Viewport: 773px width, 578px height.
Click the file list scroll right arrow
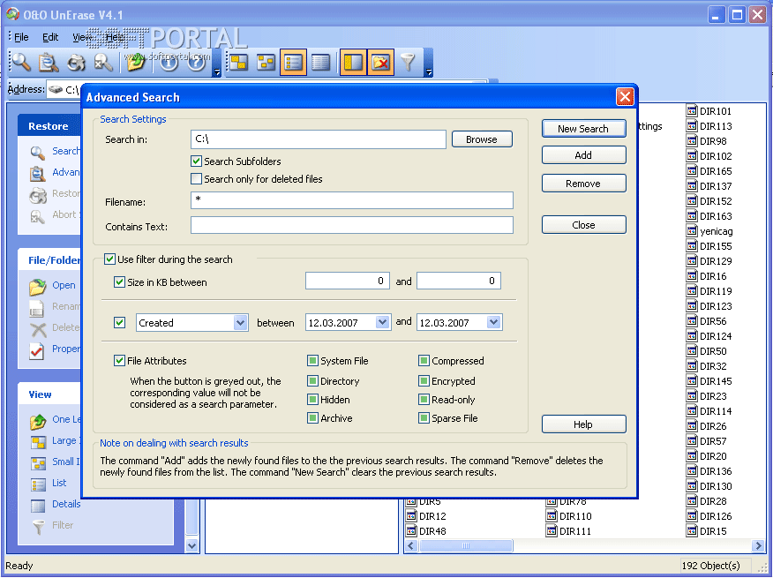click(758, 546)
